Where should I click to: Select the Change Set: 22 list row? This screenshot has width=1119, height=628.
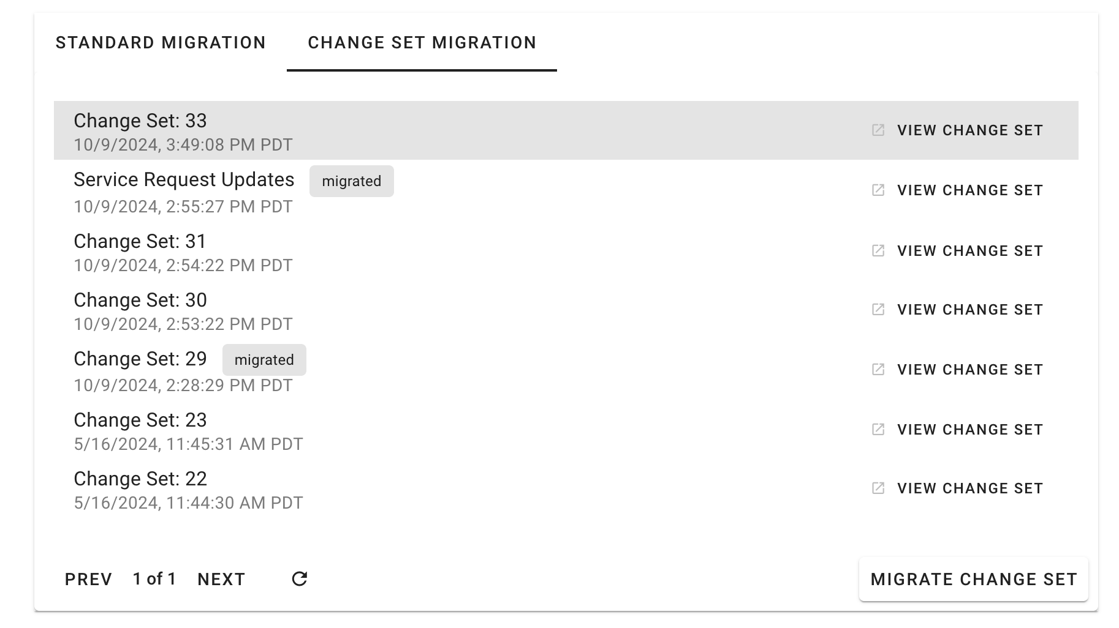(x=429, y=490)
